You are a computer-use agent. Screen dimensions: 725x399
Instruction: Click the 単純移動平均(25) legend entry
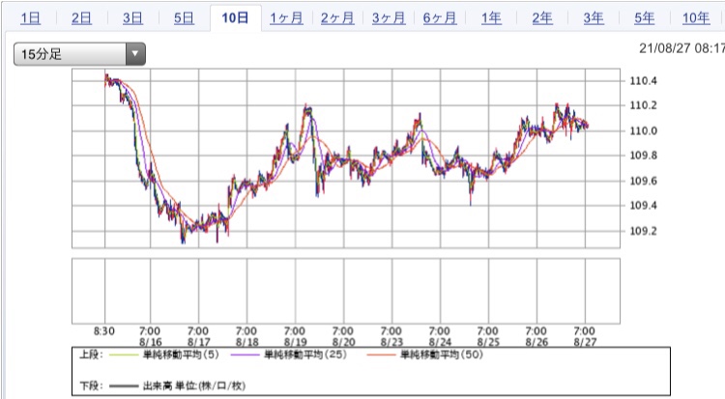coord(305,355)
